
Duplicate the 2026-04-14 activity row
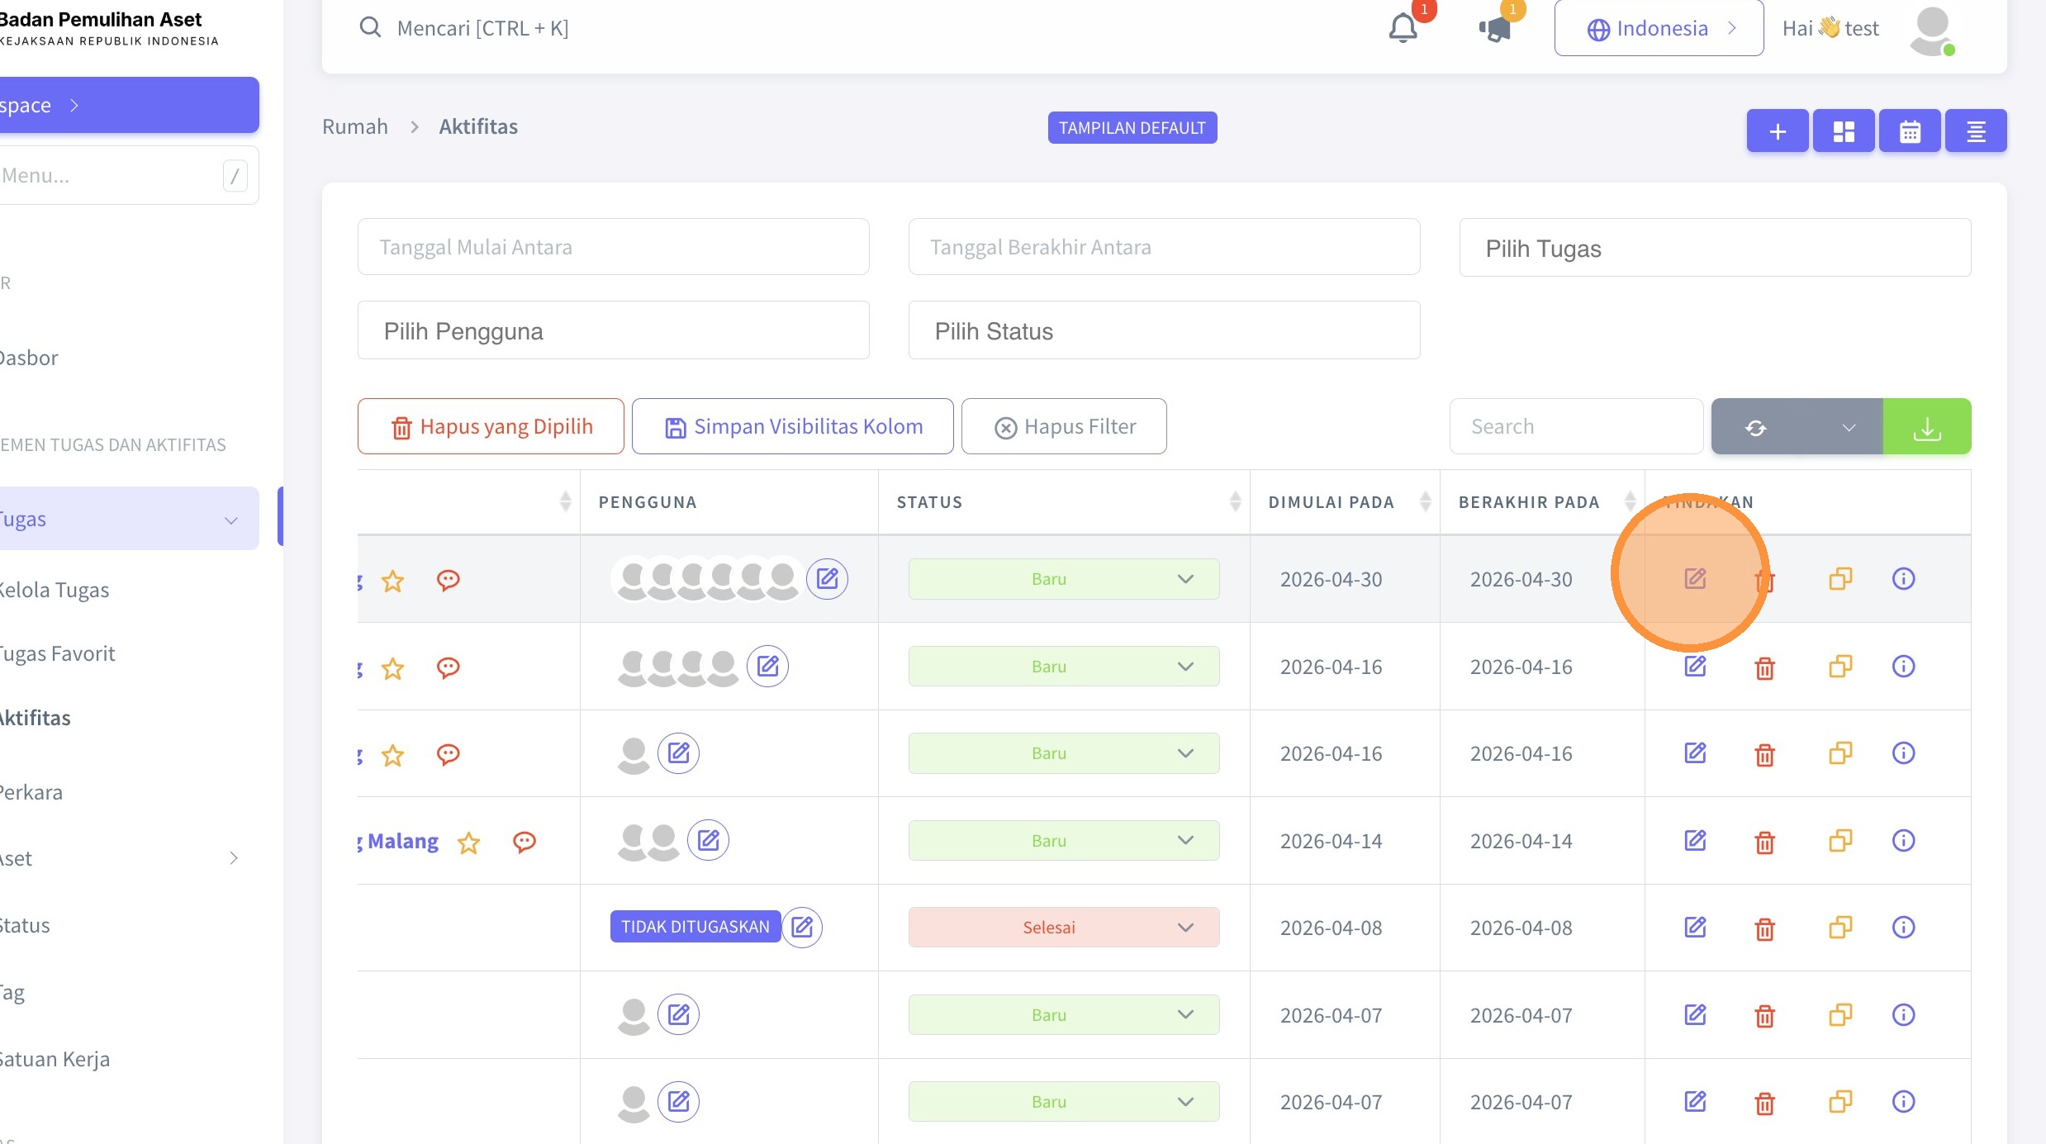tap(1840, 841)
